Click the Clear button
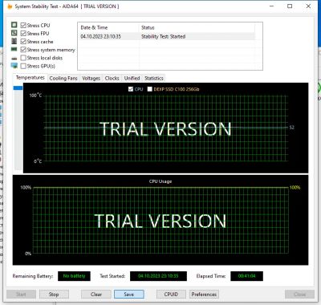 (96, 294)
